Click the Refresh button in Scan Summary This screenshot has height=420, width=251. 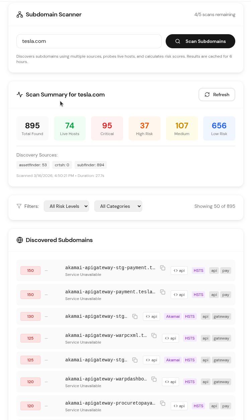[x=217, y=95]
